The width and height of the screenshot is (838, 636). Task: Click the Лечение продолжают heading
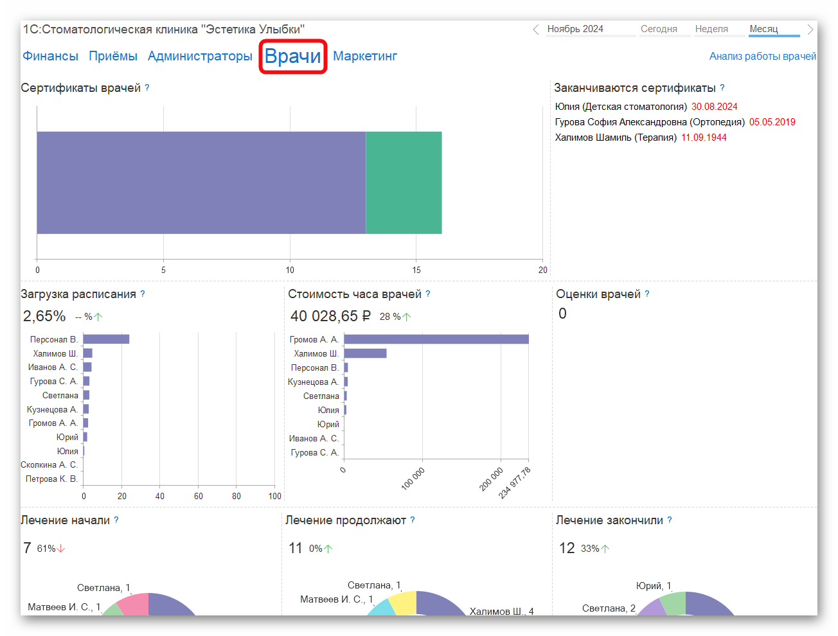click(346, 520)
